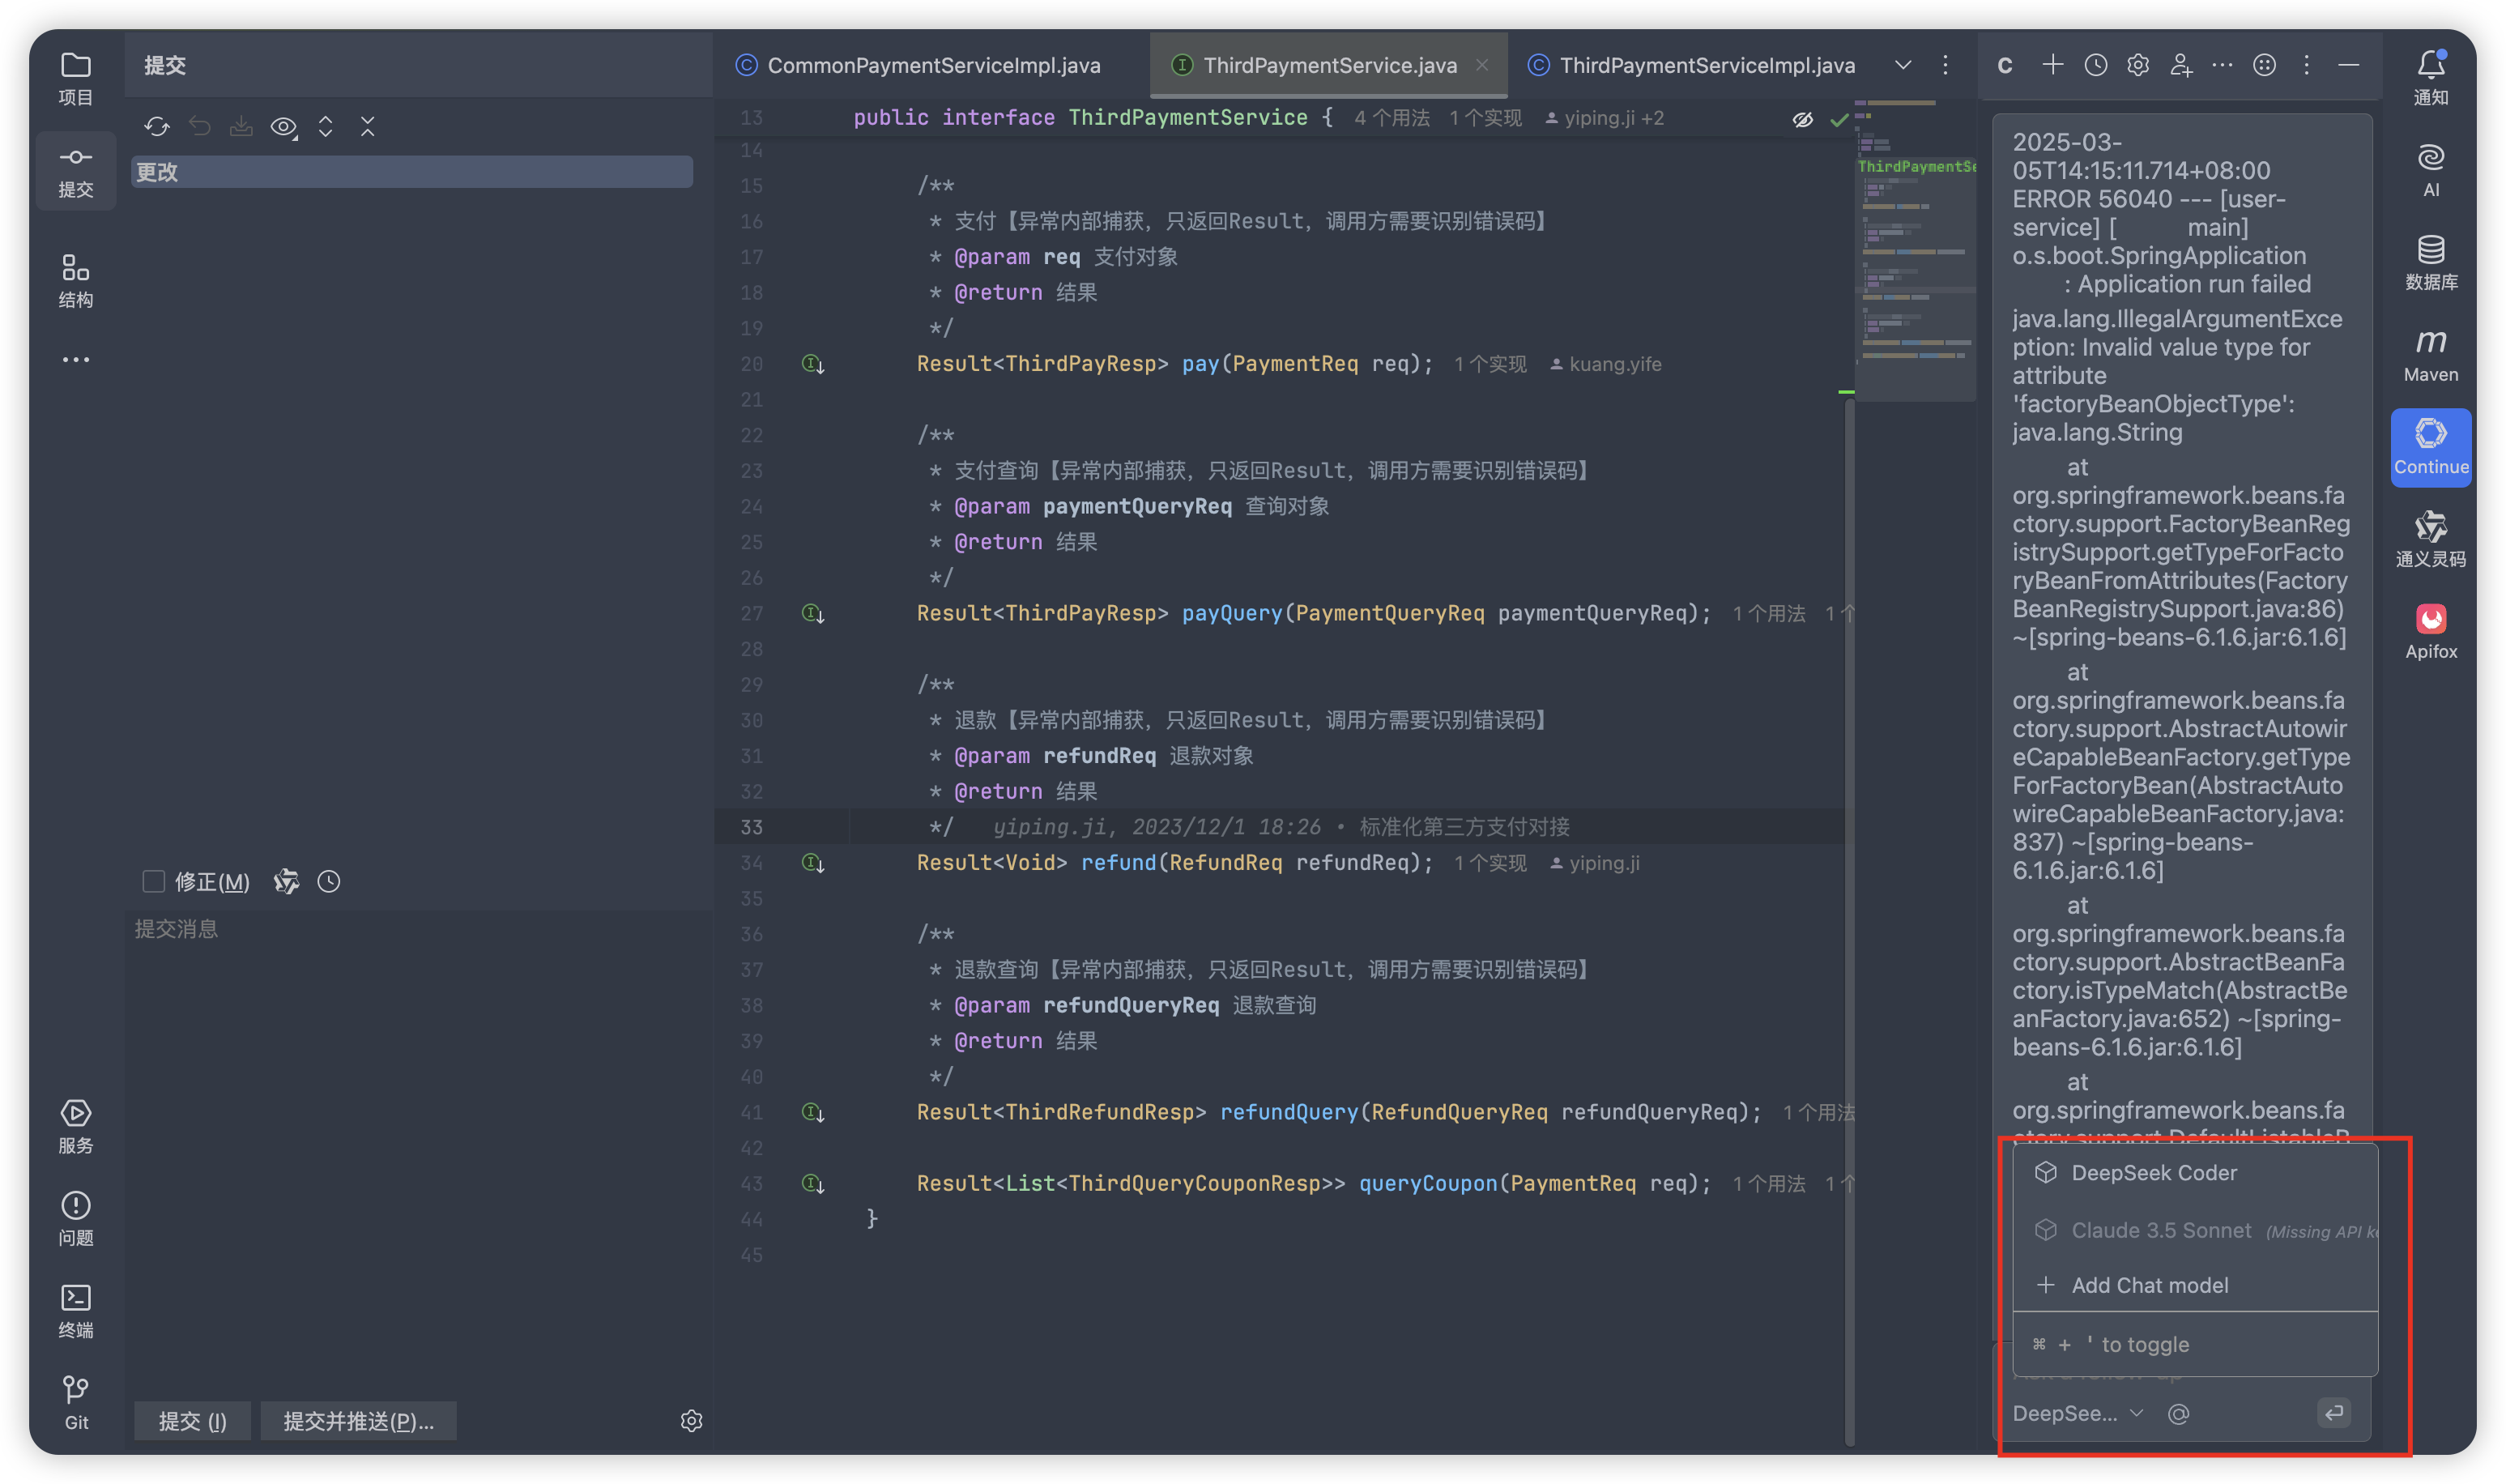This screenshot has width=2506, height=1484.
Task: Select DeepSeek Coder from model list
Action: click(2153, 1172)
